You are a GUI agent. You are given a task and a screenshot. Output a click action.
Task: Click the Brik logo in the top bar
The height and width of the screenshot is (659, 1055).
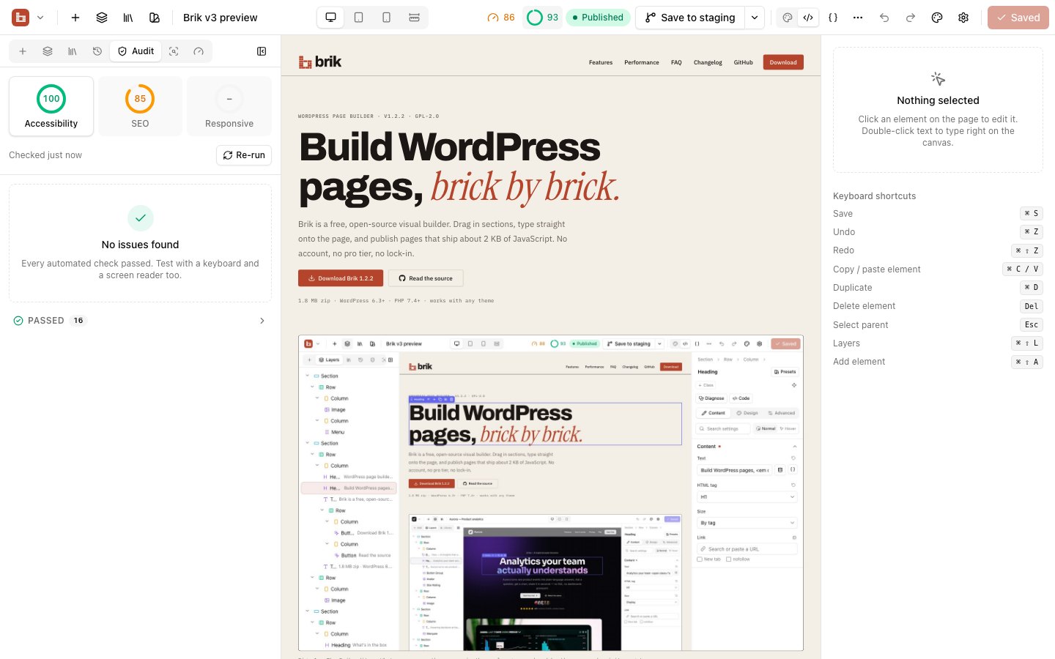pyautogui.click(x=21, y=18)
